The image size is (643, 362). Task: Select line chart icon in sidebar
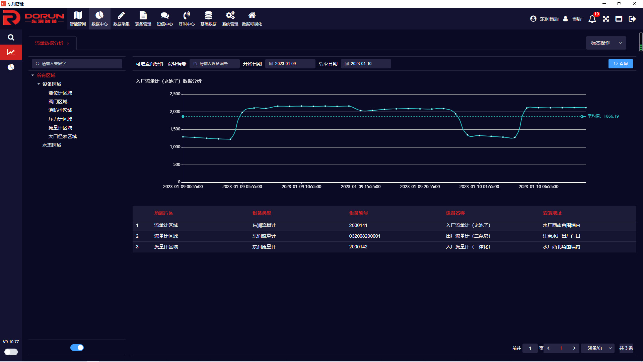tap(11, 52)
